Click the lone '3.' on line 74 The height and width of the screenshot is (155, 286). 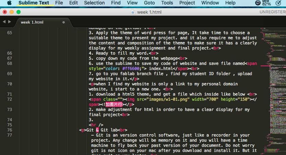click(x=91, y=120)
